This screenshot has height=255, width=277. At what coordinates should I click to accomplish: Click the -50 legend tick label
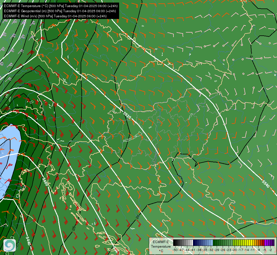pyautogui.click(x=175, y=250)
